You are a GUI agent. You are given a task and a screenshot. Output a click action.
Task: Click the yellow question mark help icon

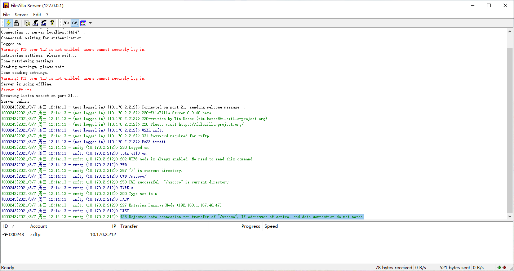click(x=52, y=23)
